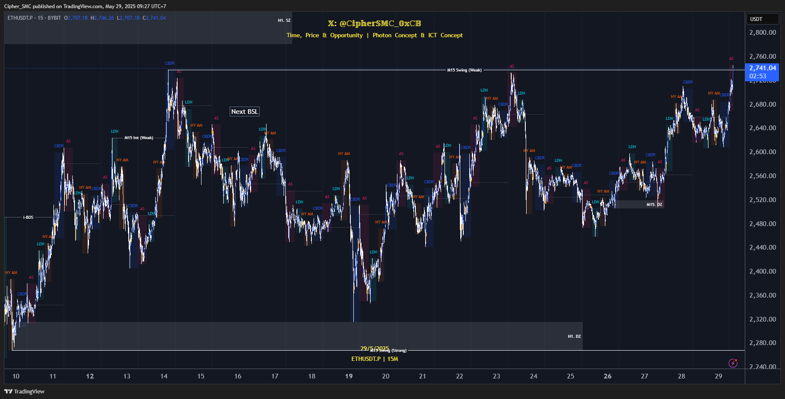Click date 29 on the time axis
Image resolution: width=785 pixels, height=399 pixels.
click(x=718, y=376)
